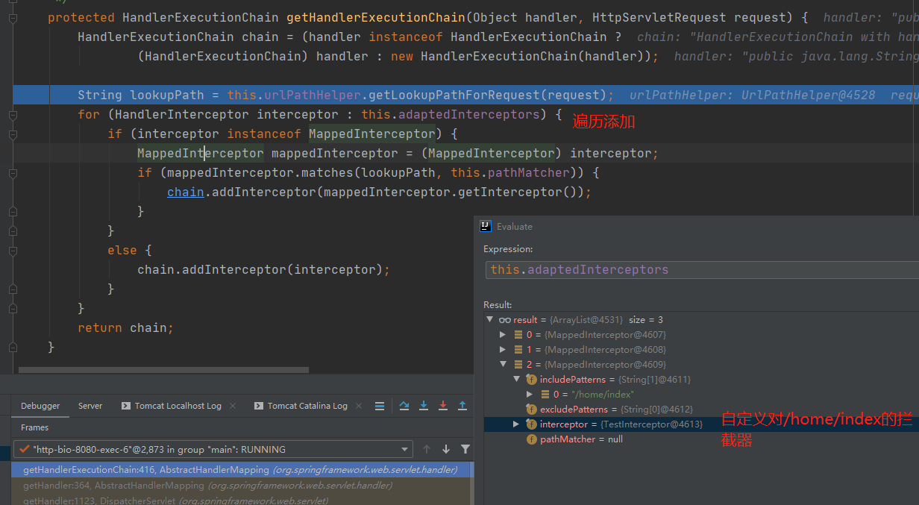Click the blue Step Into icon
The image size is (919, 505).
(424, 406)
